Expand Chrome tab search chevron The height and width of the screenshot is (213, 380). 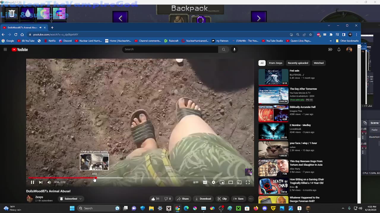[x=329, y=26]
